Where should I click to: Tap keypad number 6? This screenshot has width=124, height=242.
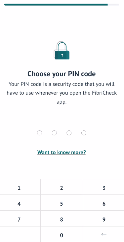(103, 203)
